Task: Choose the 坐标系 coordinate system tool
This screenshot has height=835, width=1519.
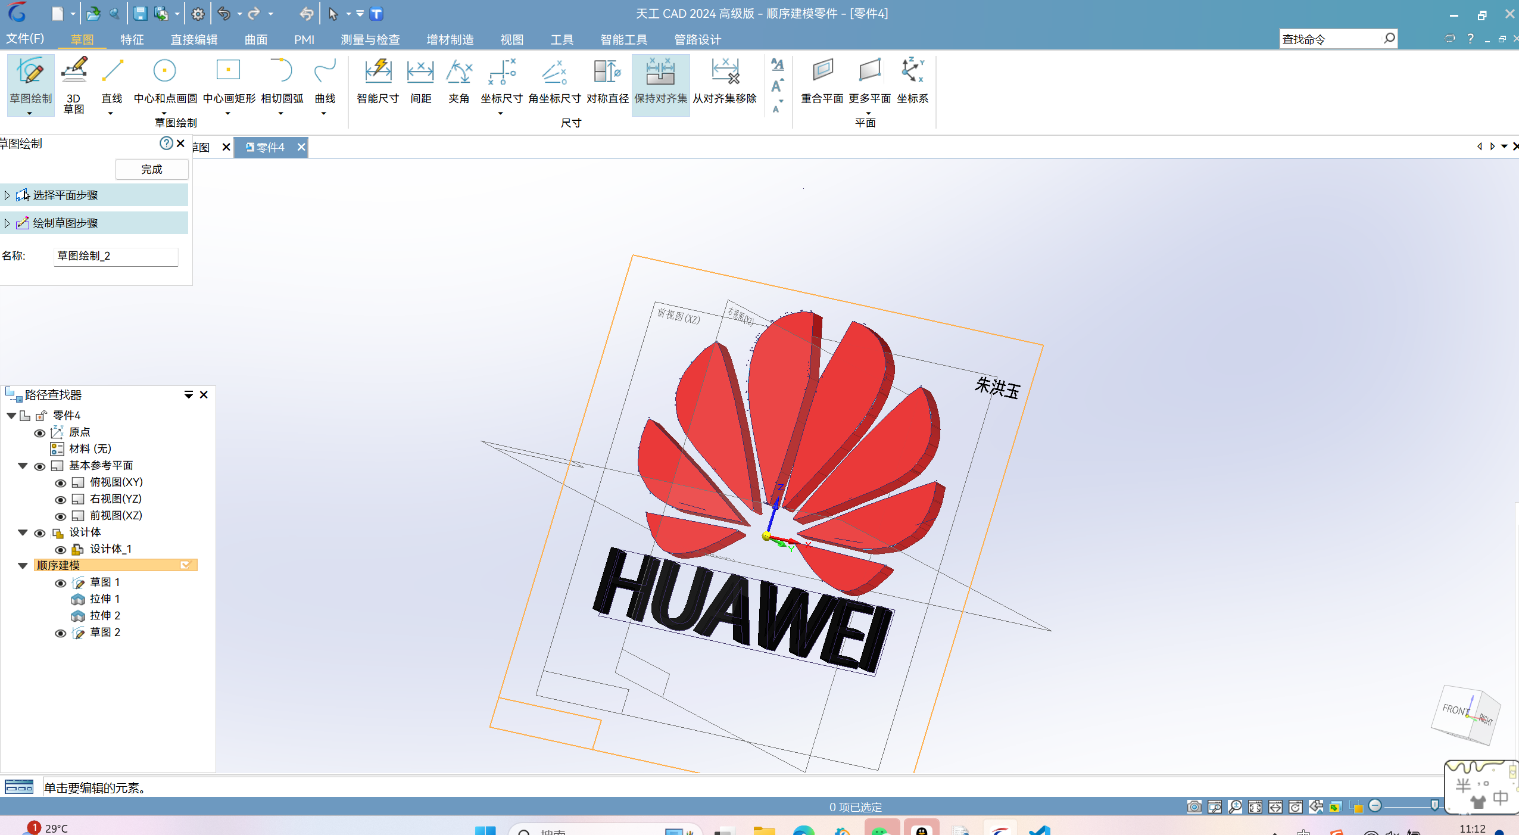Action: tap(912, 82)
